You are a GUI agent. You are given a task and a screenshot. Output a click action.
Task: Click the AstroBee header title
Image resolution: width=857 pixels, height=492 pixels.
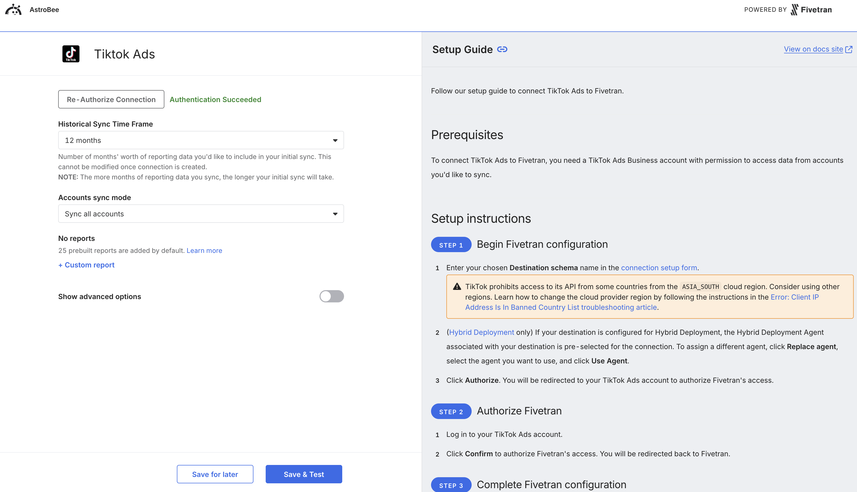pos(44,9)
